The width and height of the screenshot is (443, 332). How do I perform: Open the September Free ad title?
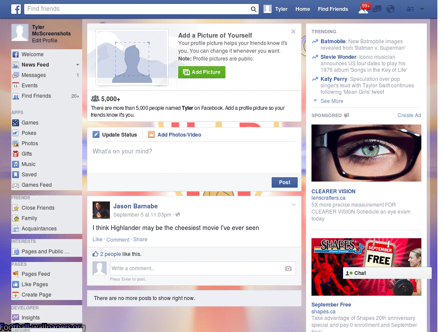(x=331, y=305)
